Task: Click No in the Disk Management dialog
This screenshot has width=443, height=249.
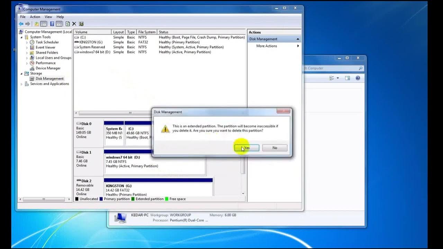Action: (274, 148)
